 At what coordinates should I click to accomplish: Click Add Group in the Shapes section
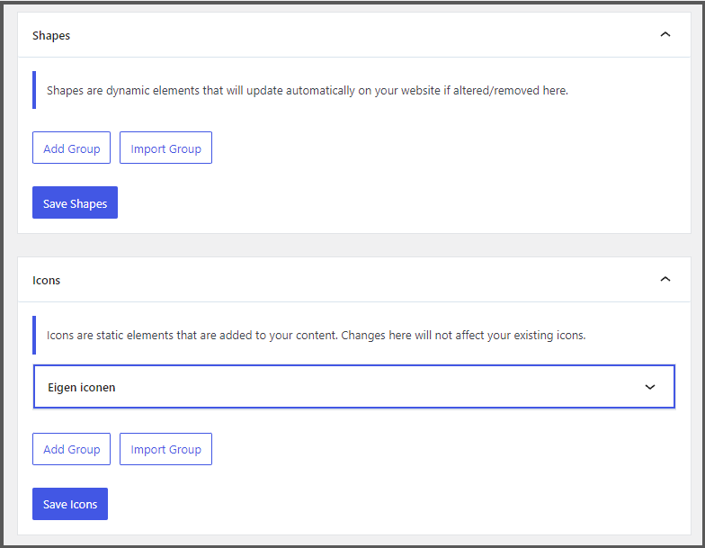[72, 148]
